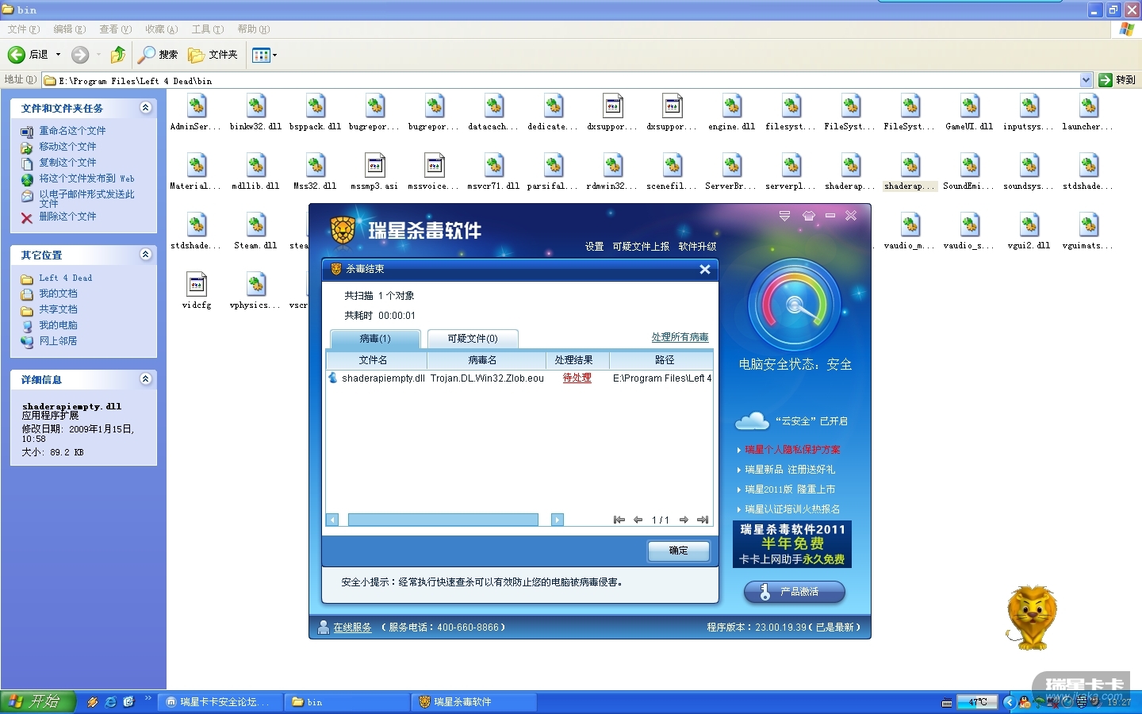Click the yellow lion mascot on the desktop
This screenshot has width=1142, height=714.
pyautogui.click(x=1032, y=617)
